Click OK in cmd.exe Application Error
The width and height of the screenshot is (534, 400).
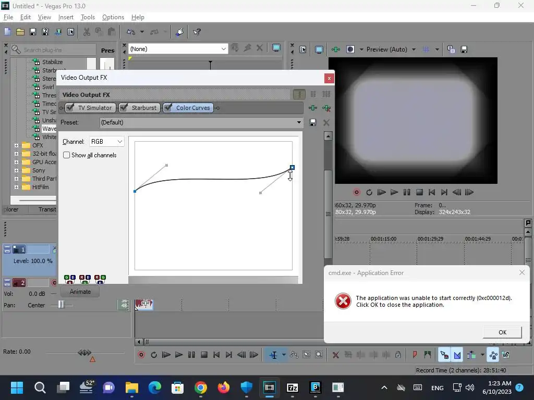point(502,332)
